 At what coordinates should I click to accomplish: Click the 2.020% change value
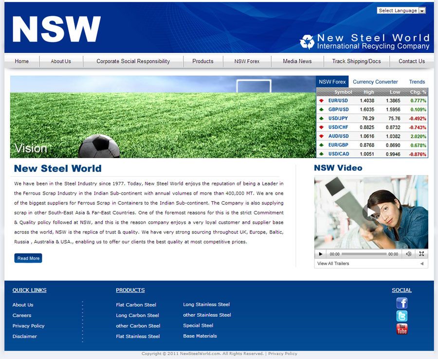(418, 136)
